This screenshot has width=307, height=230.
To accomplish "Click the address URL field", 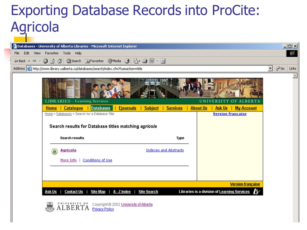I will 150,69.
